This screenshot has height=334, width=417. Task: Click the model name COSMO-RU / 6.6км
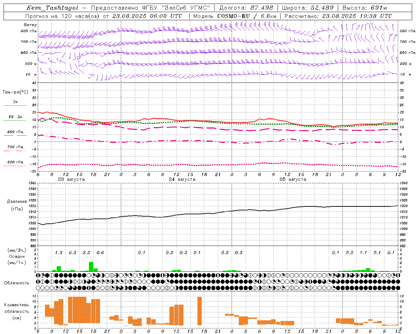pos(247,16)
